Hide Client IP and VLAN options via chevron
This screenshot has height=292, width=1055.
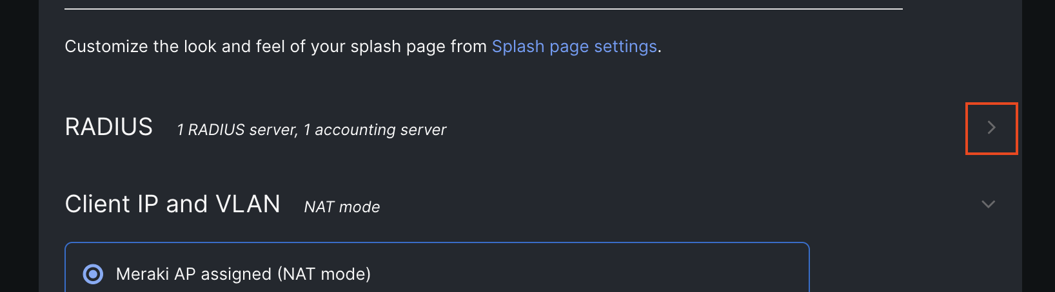coord(988,205)
